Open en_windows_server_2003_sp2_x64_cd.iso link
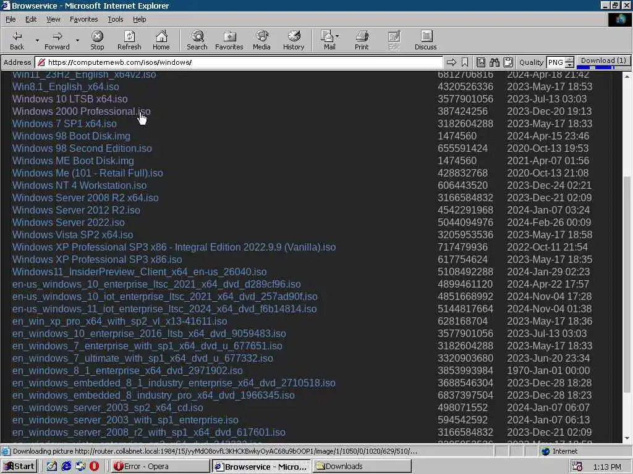This screenshot has height=474, width=633. coord(108,407)
